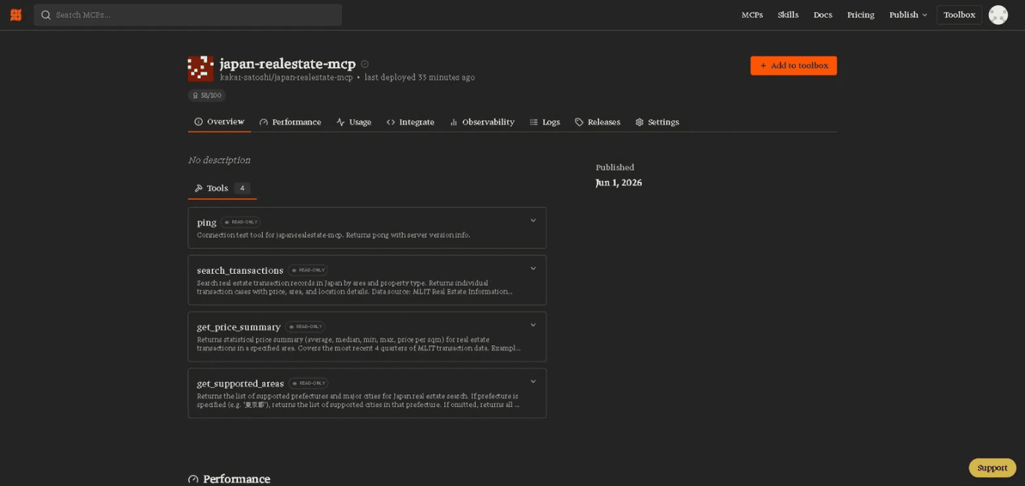Screen dimensions: 1025x486
Task: Expand the get_price_summary tool chevron
Action: [533, 325]
